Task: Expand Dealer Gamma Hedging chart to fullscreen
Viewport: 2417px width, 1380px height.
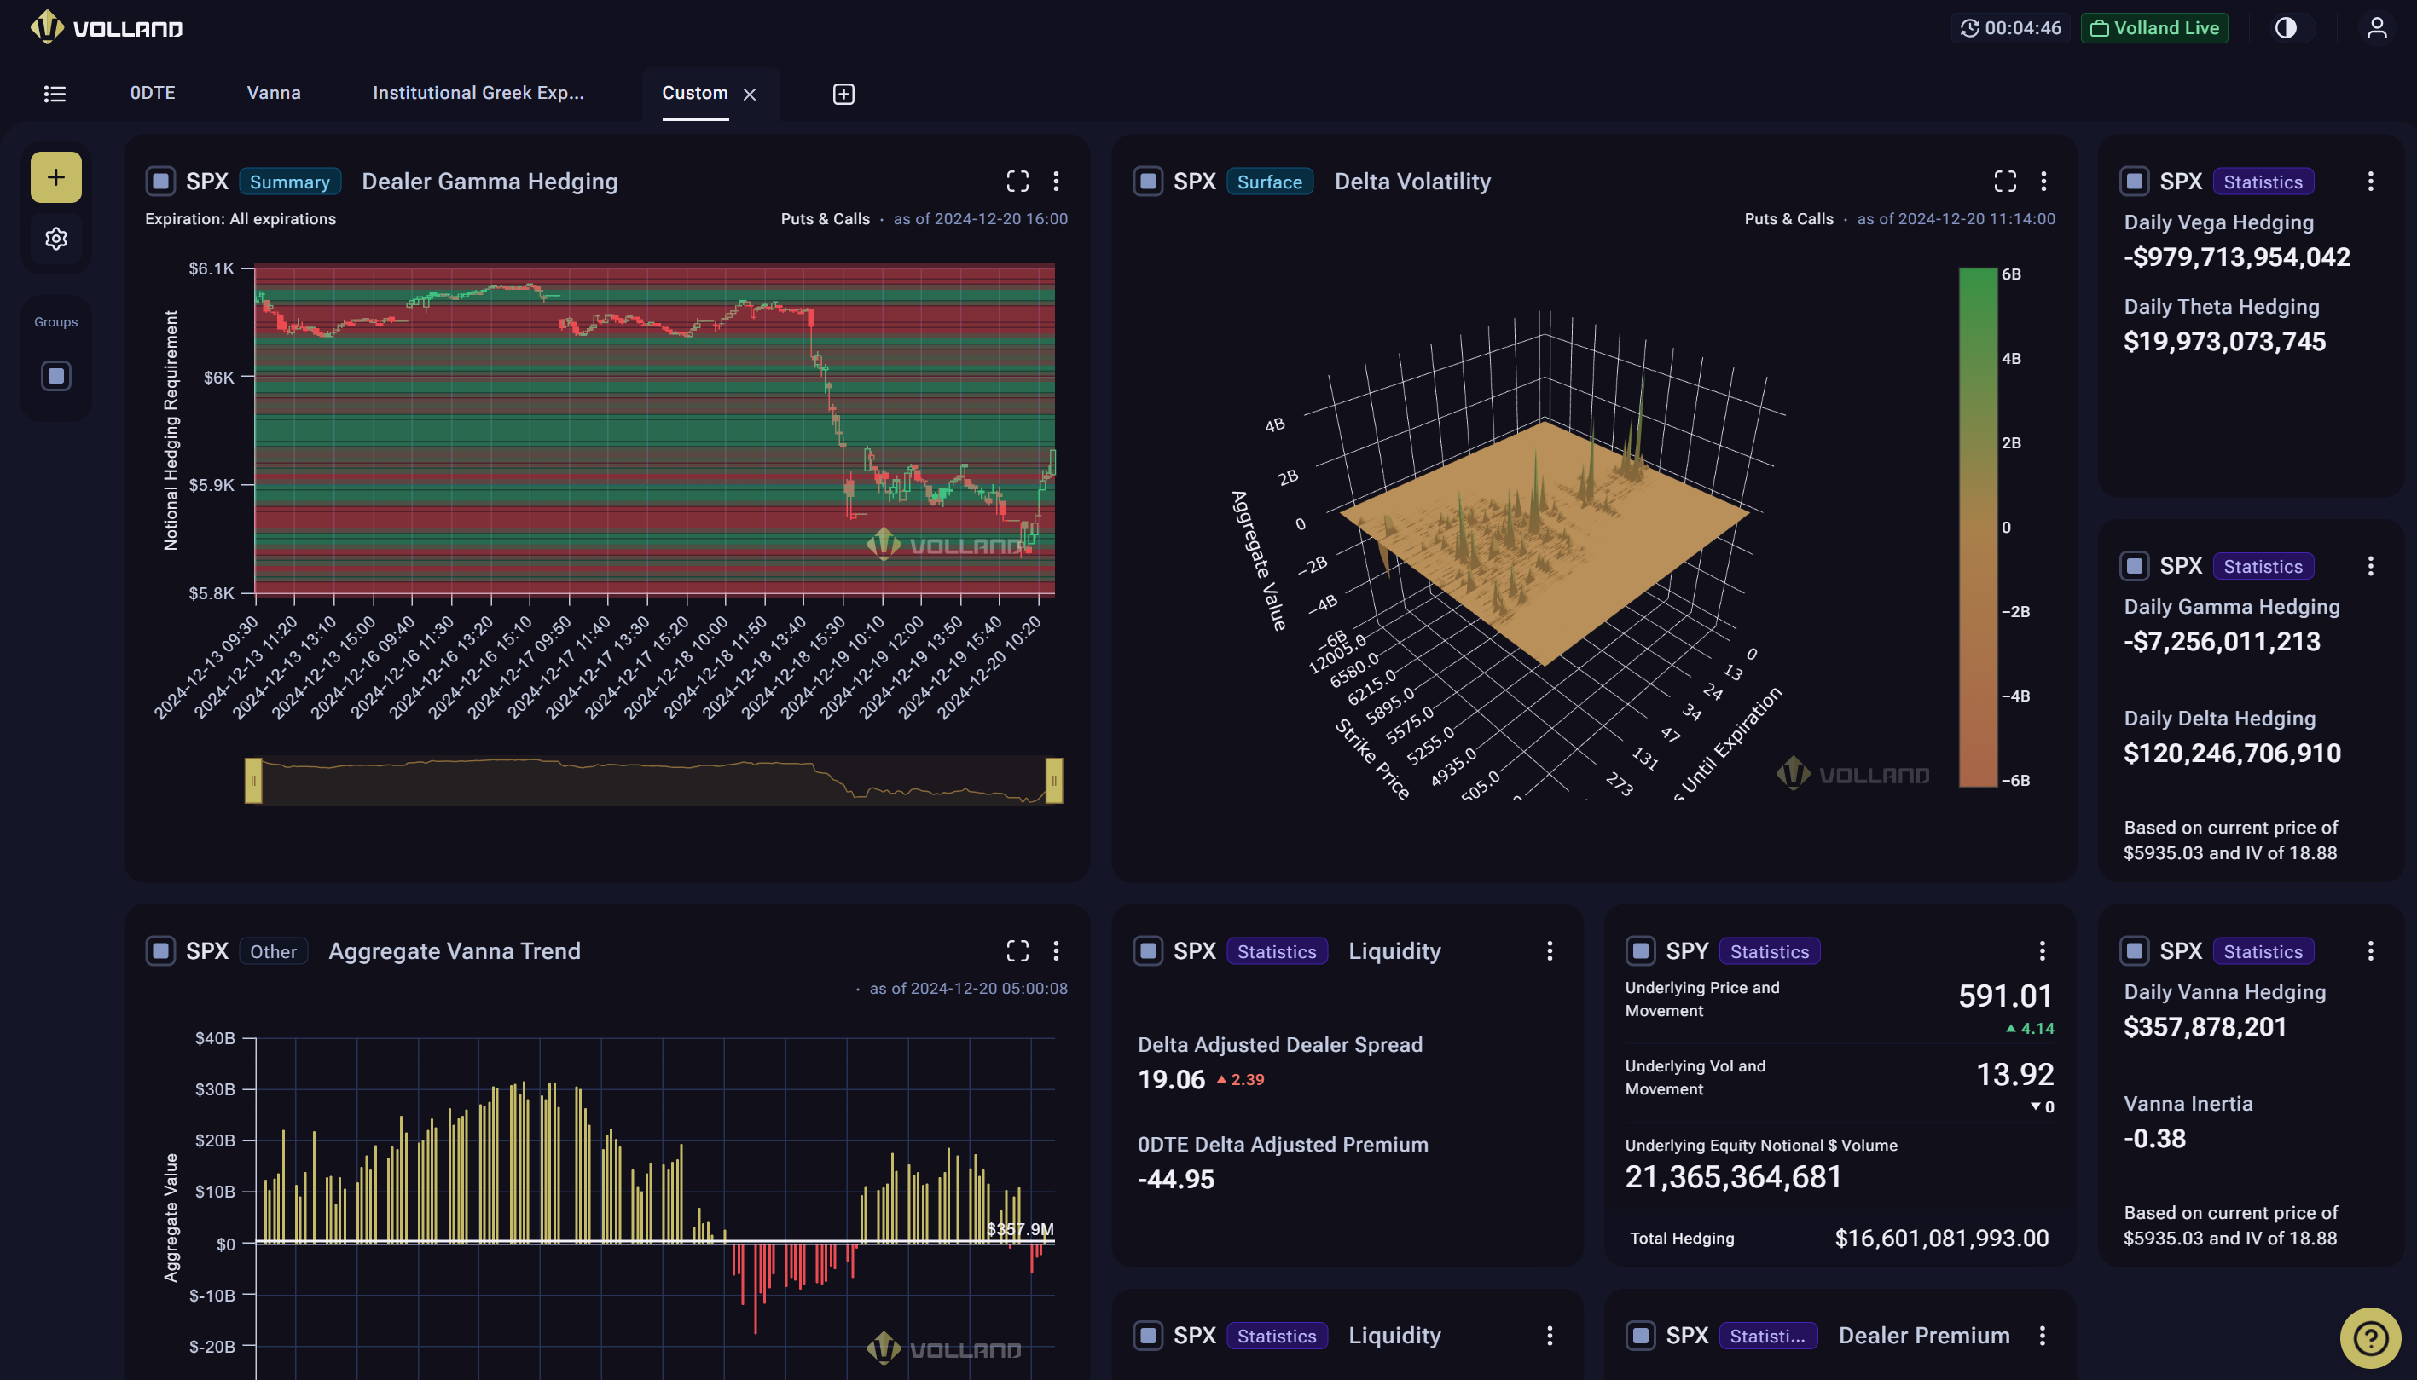Action: 1017,181
